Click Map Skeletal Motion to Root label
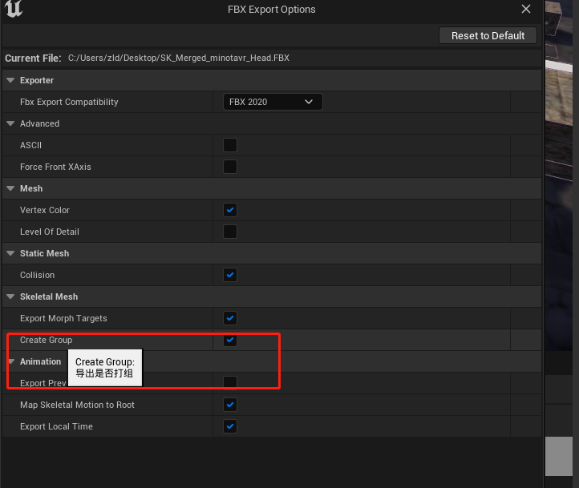This screenshot has height=488, width=579. [x=77, y=405]
